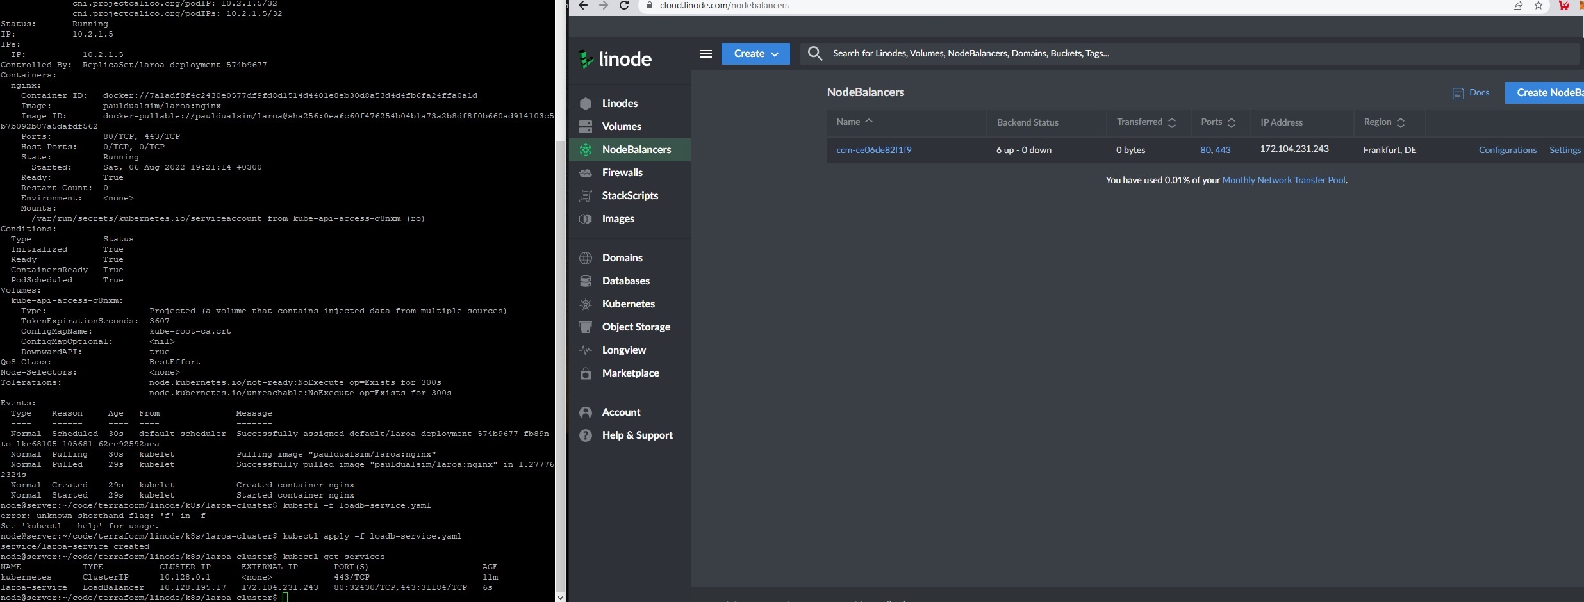
Task: Open Longview pulse icon
Action: (x=586, y=350)
